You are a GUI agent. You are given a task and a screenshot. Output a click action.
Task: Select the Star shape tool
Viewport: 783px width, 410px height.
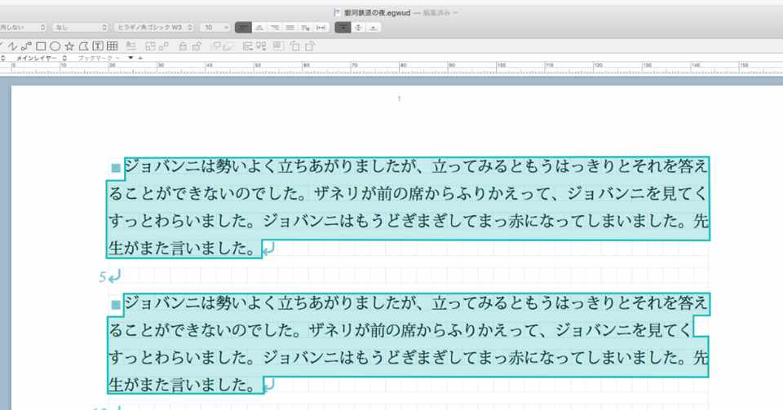pos(69,46)
